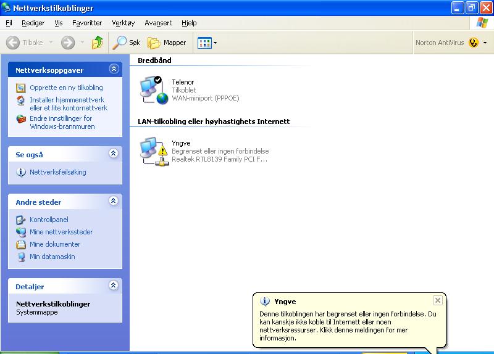494x354 pixels.
Task: Click the forward arrow toolbar icon
Action: point(68,43)
